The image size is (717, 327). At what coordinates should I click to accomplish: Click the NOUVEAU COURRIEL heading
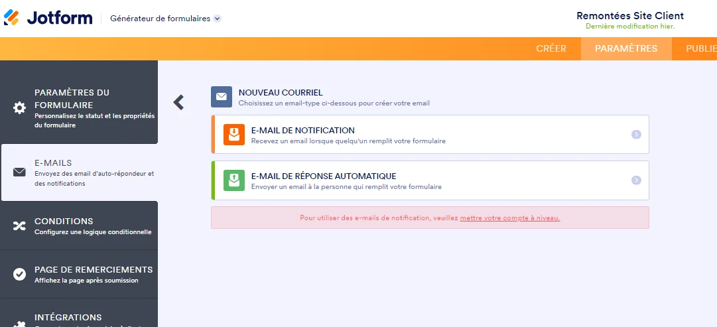tap(281, 93)
